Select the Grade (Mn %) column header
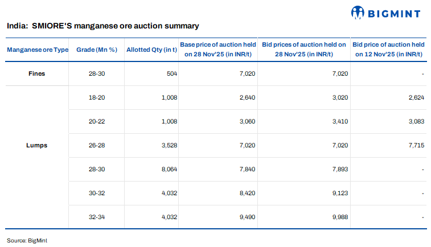This screenshot has width=431, height=247. coord(97,50)
